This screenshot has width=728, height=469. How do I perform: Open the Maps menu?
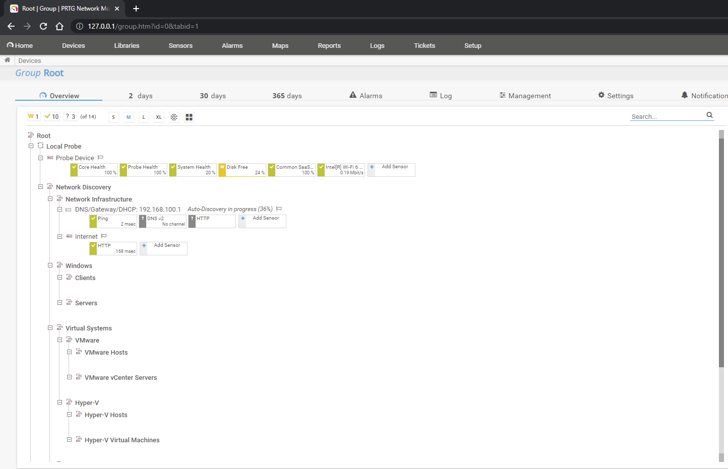pyautogui.click(x=280, y=45)
